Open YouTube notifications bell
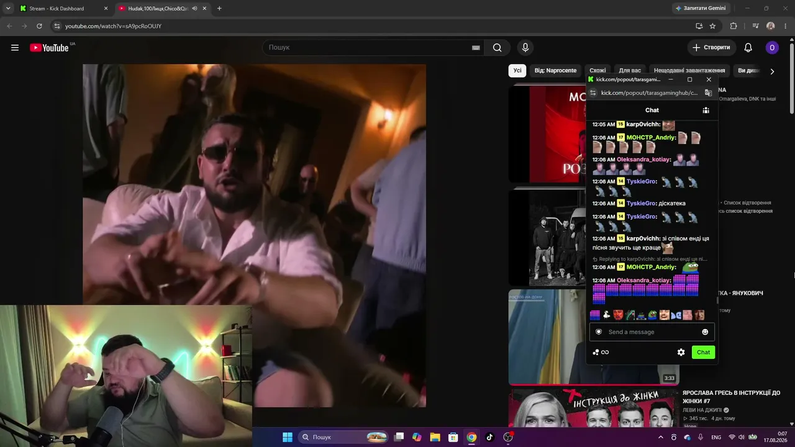 point(748,48)
